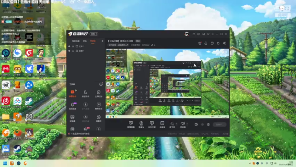Add a 多媒体 media source

tap(162, 125)
